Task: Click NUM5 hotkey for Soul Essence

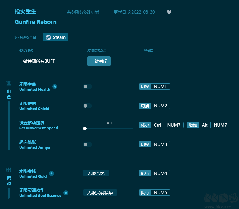Action: tap(160, 193)
